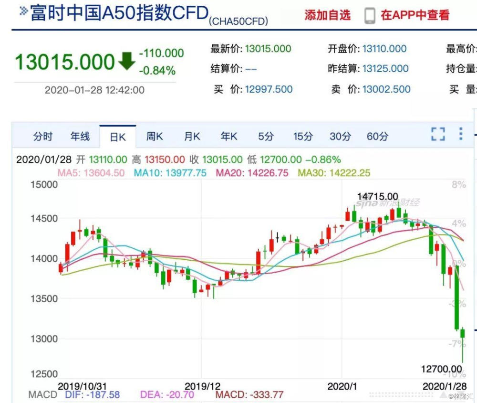The image size is (477, 403).
Task: Select the 30分 interval tab
Action: pos(340,136)
